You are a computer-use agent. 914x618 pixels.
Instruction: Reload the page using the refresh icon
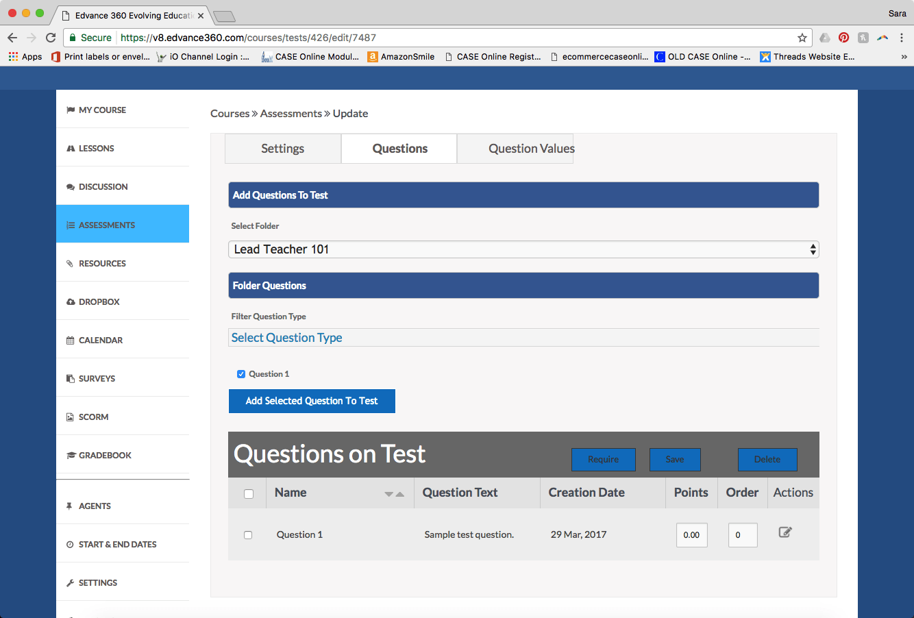pos(51,38)
